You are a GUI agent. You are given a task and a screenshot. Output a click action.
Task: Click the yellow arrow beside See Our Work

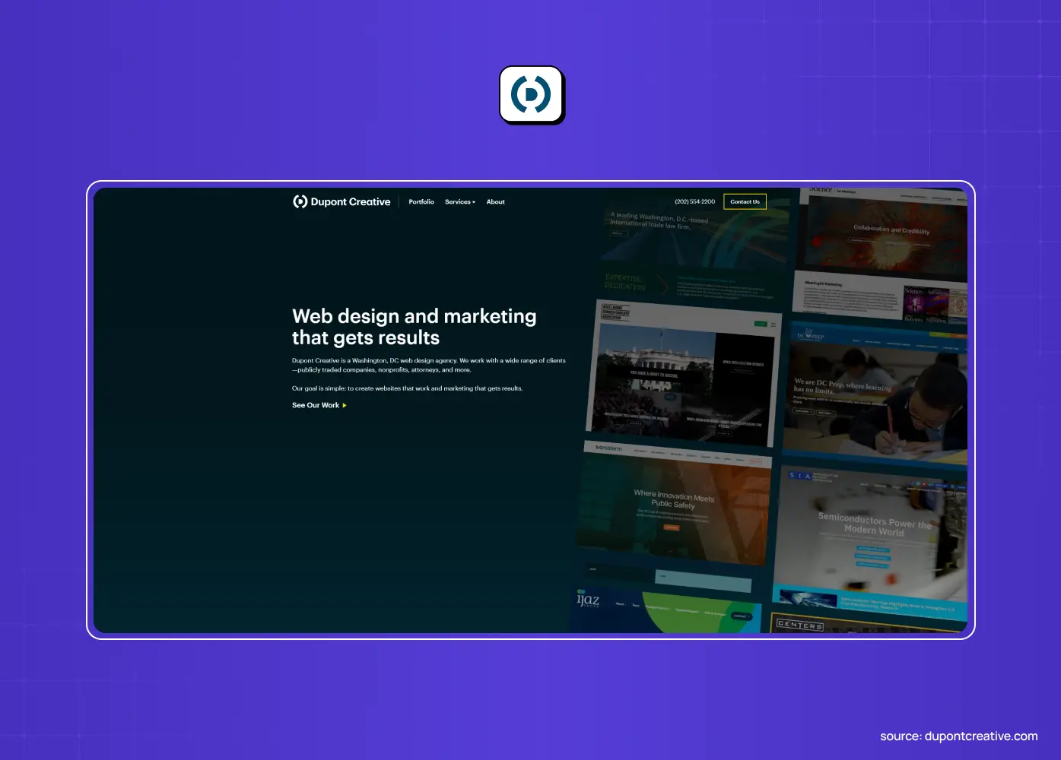pos(345,405)
